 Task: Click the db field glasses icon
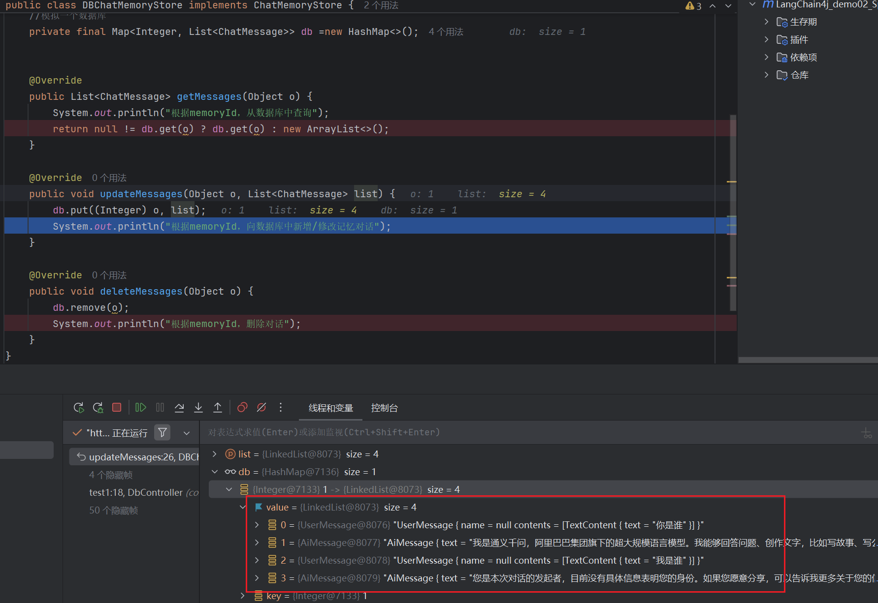(230, 472)
